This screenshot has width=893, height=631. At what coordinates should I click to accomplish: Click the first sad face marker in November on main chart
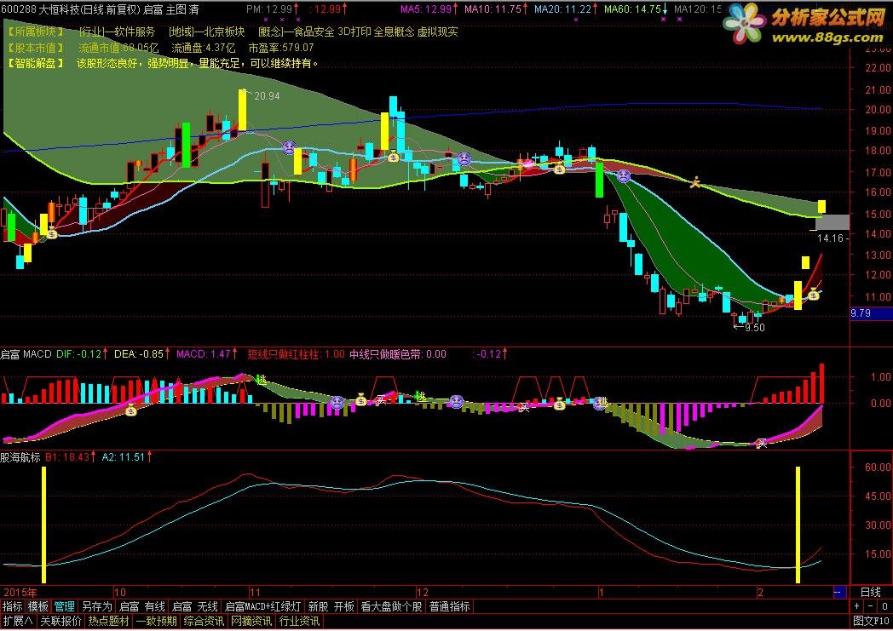click(290, 148)
